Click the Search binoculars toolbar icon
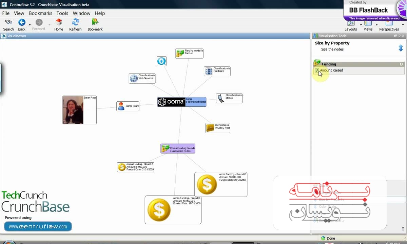 [x=8, y=22]
